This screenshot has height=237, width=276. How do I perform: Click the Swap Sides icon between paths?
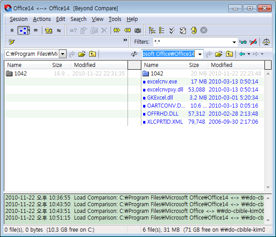click(134, 54)
